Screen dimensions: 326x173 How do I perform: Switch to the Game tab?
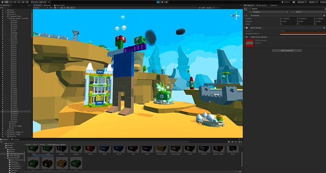[x=48, y=5]
